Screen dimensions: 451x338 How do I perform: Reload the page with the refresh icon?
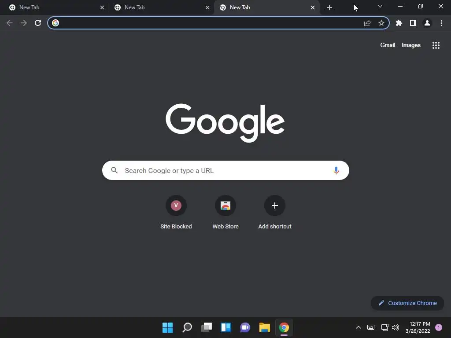point(38,23)
